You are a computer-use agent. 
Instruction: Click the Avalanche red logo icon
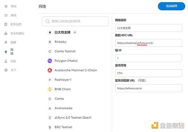pos(50,70)
